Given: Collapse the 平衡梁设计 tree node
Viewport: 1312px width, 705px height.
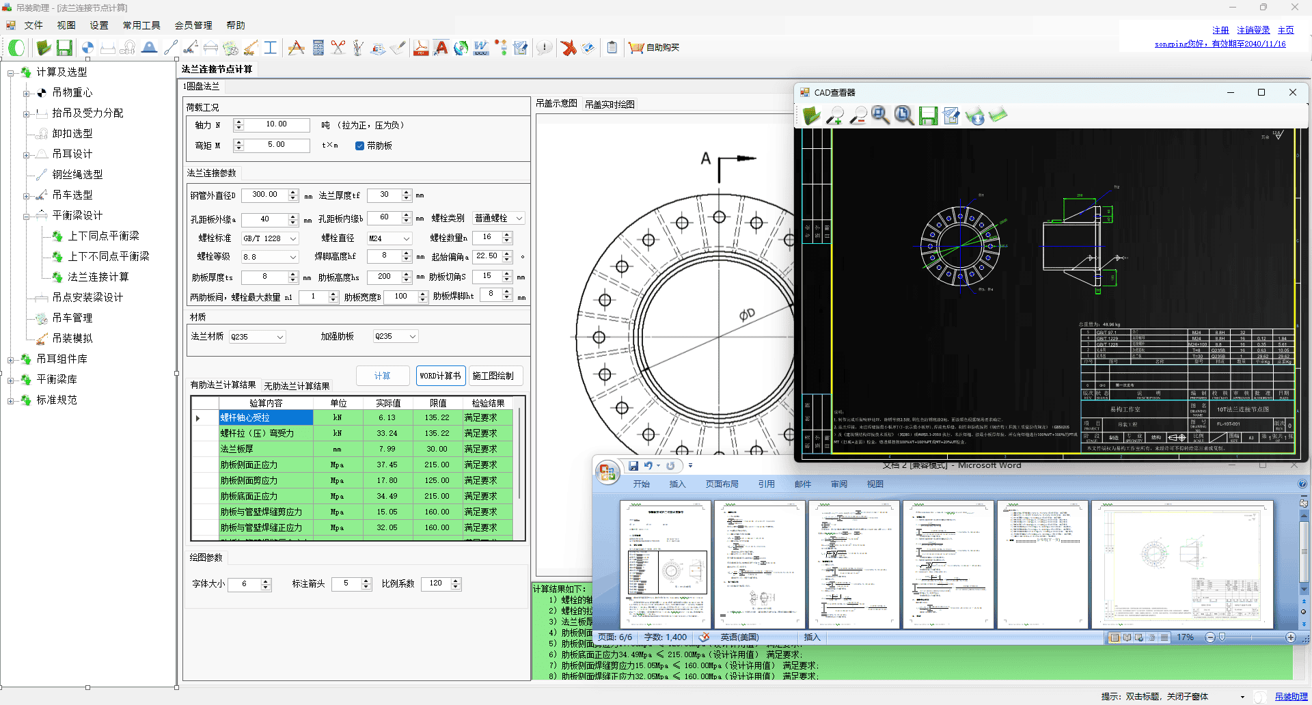Looking at the screenshot, I should click(x=26, y=217).
